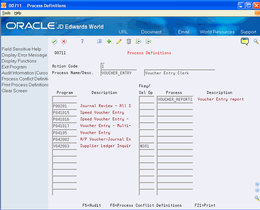The height and width of the screenshot is (210, 260).
Task: Click the bottom-right magnifier icon
Action: (257, 198)
